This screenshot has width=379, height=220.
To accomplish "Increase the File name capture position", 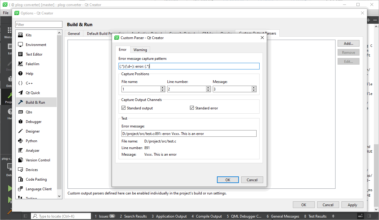I will coord(163,87).
